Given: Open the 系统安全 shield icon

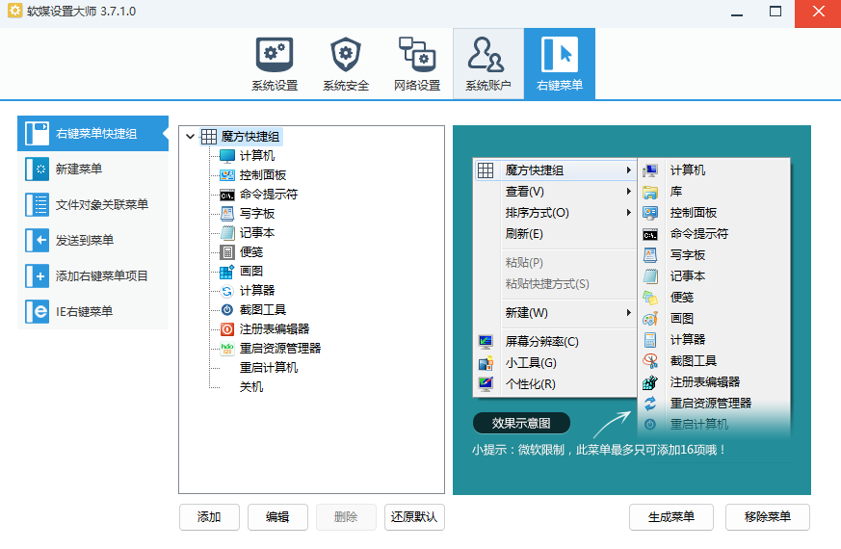Looking at the screenshot, I should 346,55.
